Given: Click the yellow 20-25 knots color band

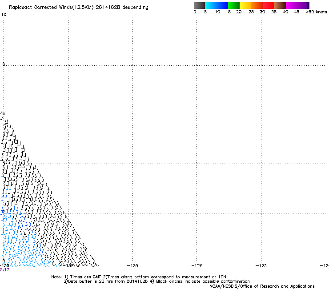Looking at the screenshot, I should (x=245, y=5).
